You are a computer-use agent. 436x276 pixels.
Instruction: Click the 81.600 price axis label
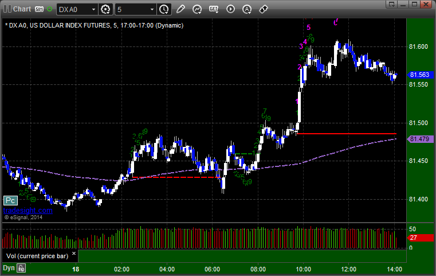click(x=418, y=47)
